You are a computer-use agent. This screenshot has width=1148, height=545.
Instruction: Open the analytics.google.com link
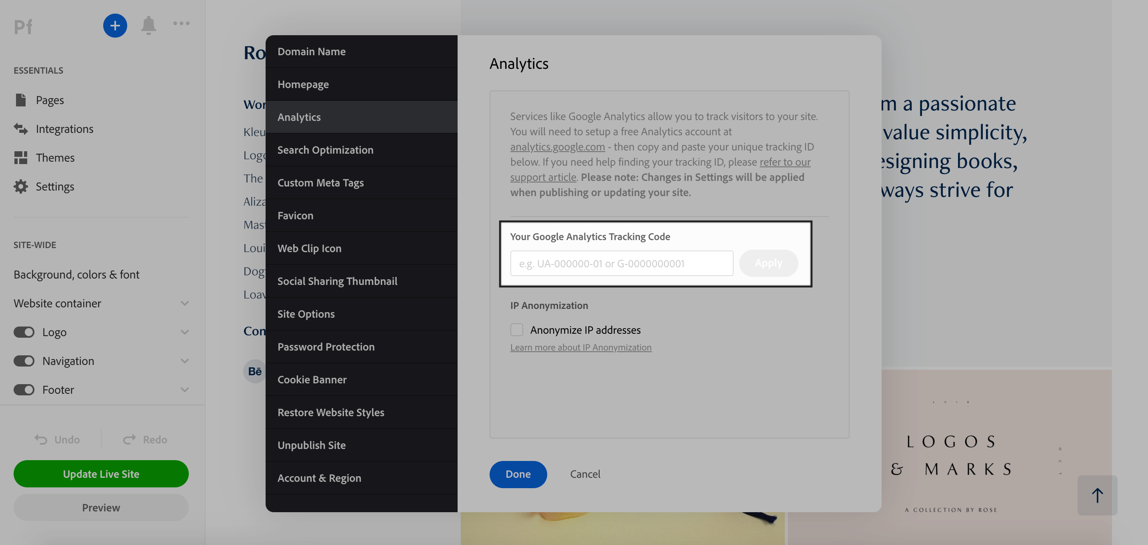557,146
